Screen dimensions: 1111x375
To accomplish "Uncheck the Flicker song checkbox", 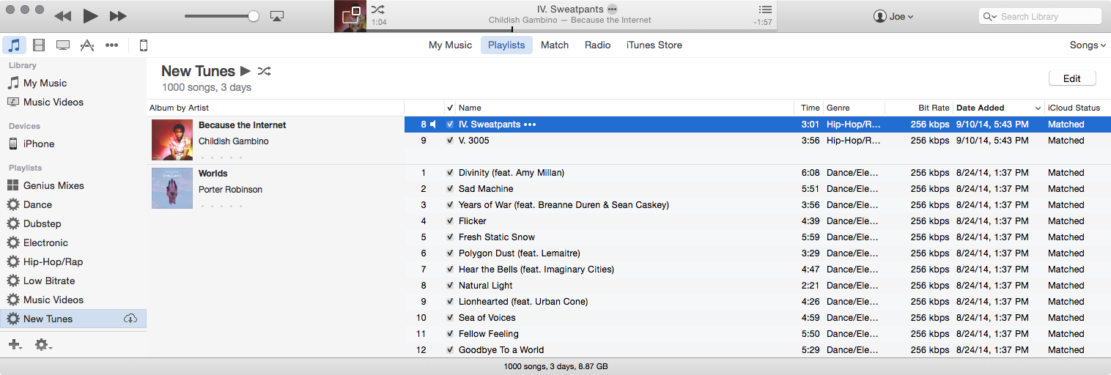I will pos(450,221).
